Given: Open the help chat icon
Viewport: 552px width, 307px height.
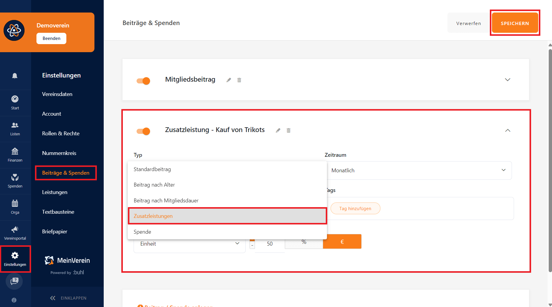Looking at the screenshot, I should pos(14,281).
